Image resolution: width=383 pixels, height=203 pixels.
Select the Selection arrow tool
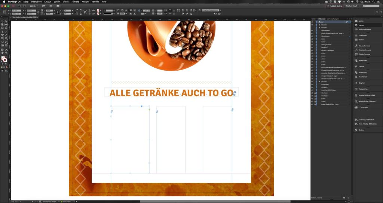coord(3,22)
